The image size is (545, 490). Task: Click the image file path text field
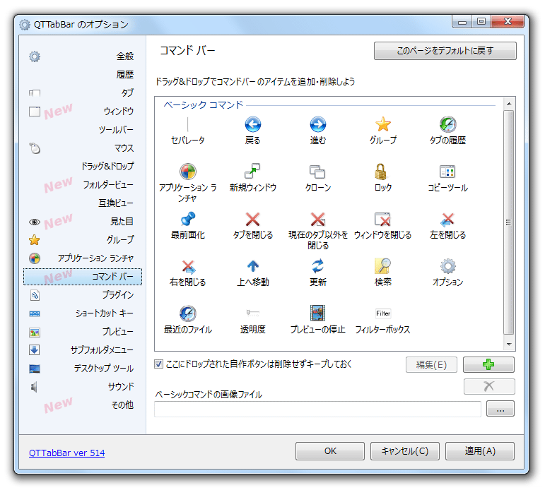click(317, 409)
